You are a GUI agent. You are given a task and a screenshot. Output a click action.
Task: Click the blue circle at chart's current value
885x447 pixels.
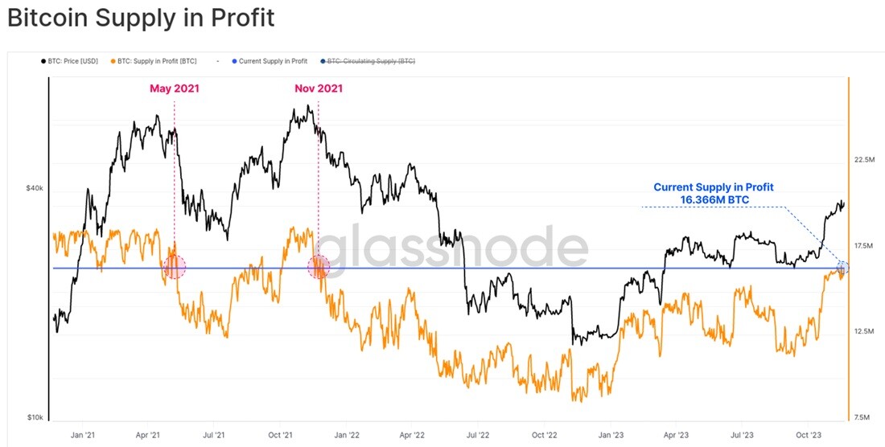(x=842, y=267)
